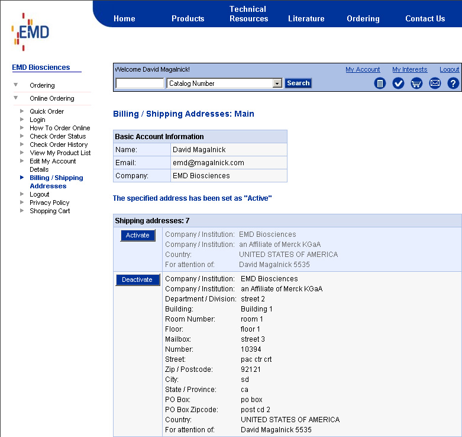Click the checkmark icon in the toolbar
Image resolution: width=462 pixels, height=437 pixels.
tap(398, 83)
